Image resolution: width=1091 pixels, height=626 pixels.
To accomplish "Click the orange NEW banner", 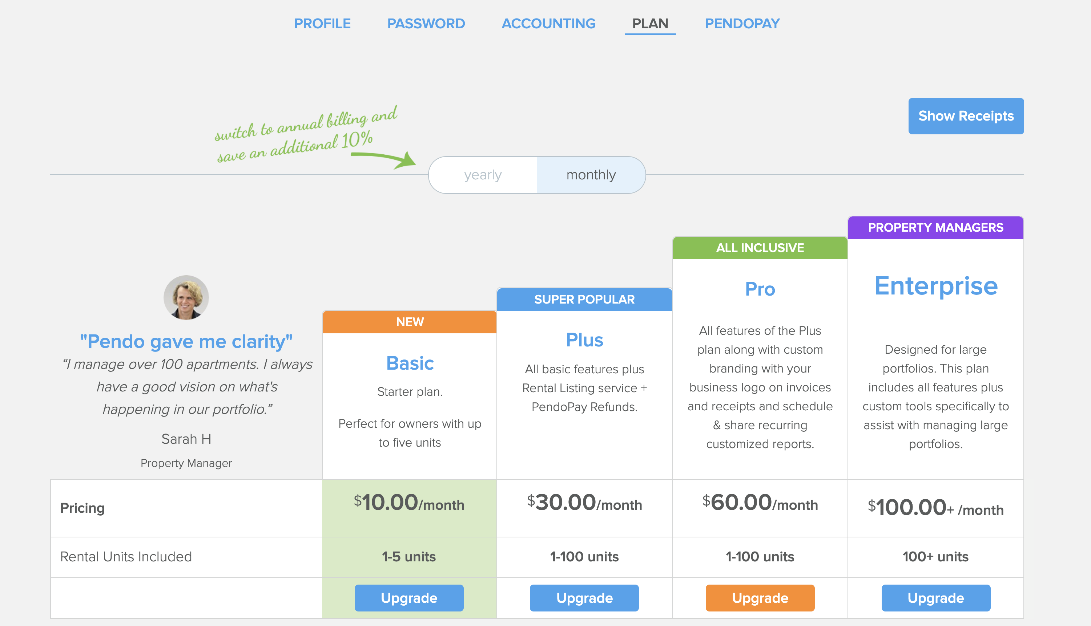I will [410, 322].
